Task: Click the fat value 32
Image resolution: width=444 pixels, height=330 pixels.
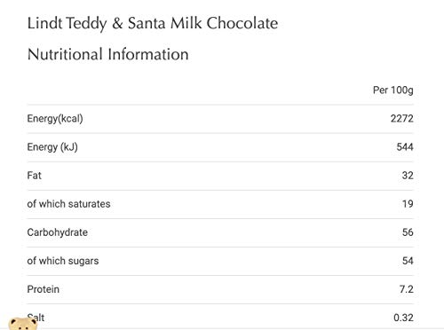Action: 408,176
